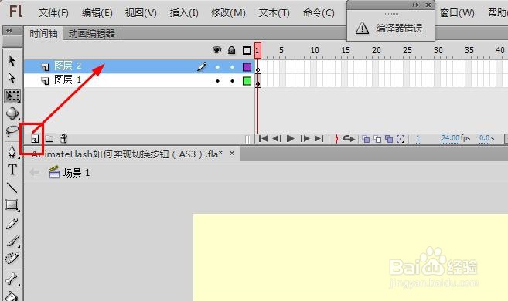
Task: Toggle lock dot for 图层 1
Action: pyautogui.click(x=232, y=81)
